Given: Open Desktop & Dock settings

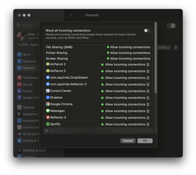Looking at the screenshot, I should tap(32, 150).
